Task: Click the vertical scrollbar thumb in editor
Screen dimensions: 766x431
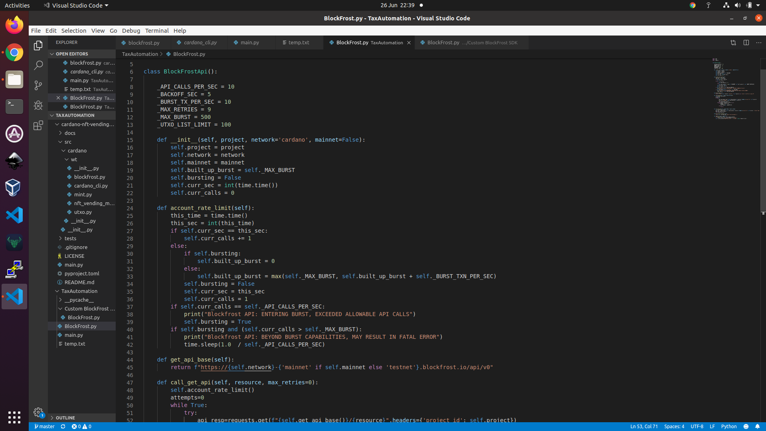Action: (763, 140)
